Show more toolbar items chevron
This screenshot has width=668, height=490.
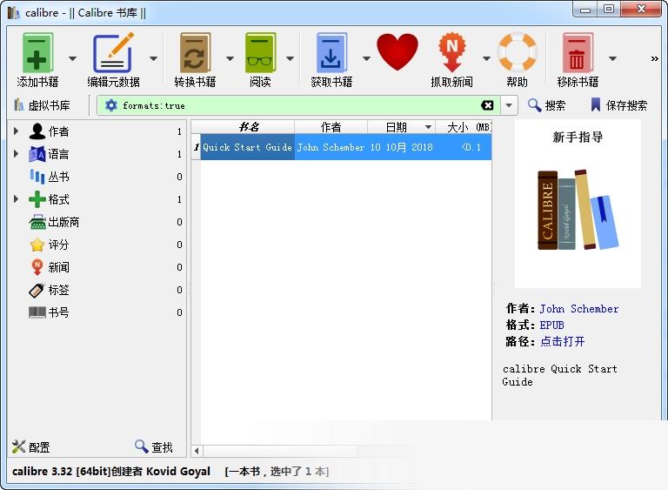click(654, 58)
